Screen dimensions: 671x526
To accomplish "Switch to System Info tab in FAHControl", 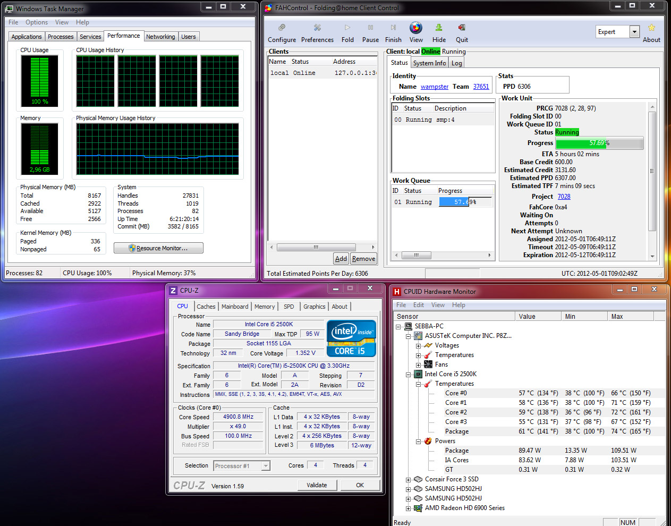I will (429, 63).
